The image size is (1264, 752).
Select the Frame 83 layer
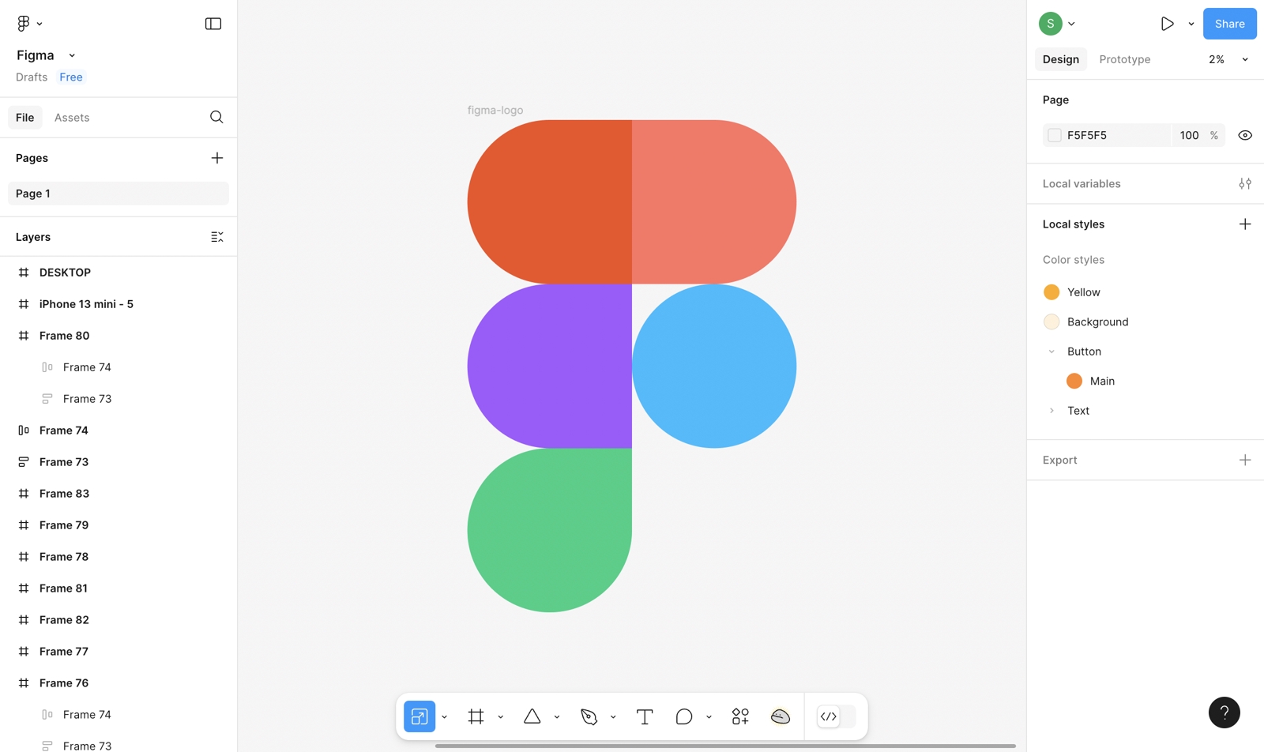click(64, 494)
